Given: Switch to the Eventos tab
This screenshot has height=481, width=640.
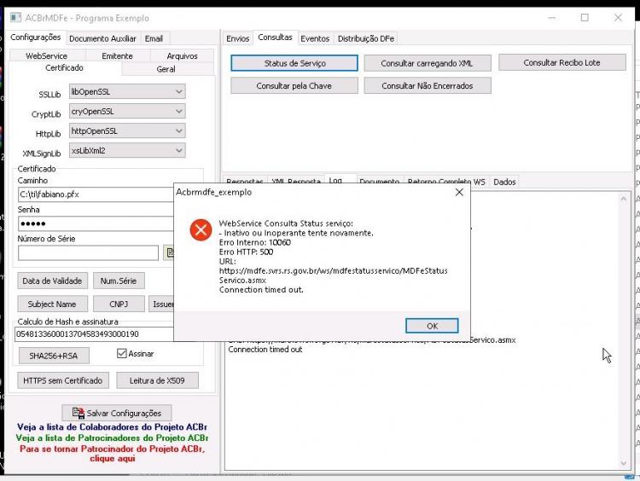Looking at the screenshot, I should coord(315,38).
